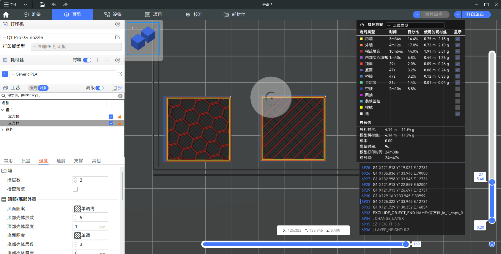
Task: Edit printer preset icon
Action: [117, 37]
